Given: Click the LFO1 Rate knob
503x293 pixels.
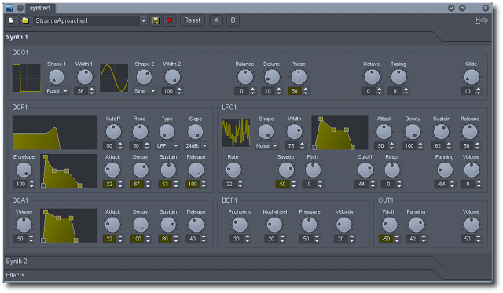Looking at the screenshot, I should point(233,170).
